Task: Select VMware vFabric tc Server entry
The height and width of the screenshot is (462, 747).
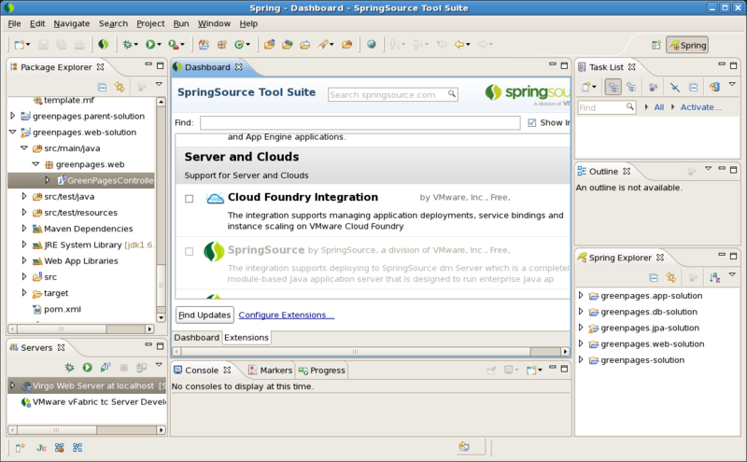Action: click(93, 402)
